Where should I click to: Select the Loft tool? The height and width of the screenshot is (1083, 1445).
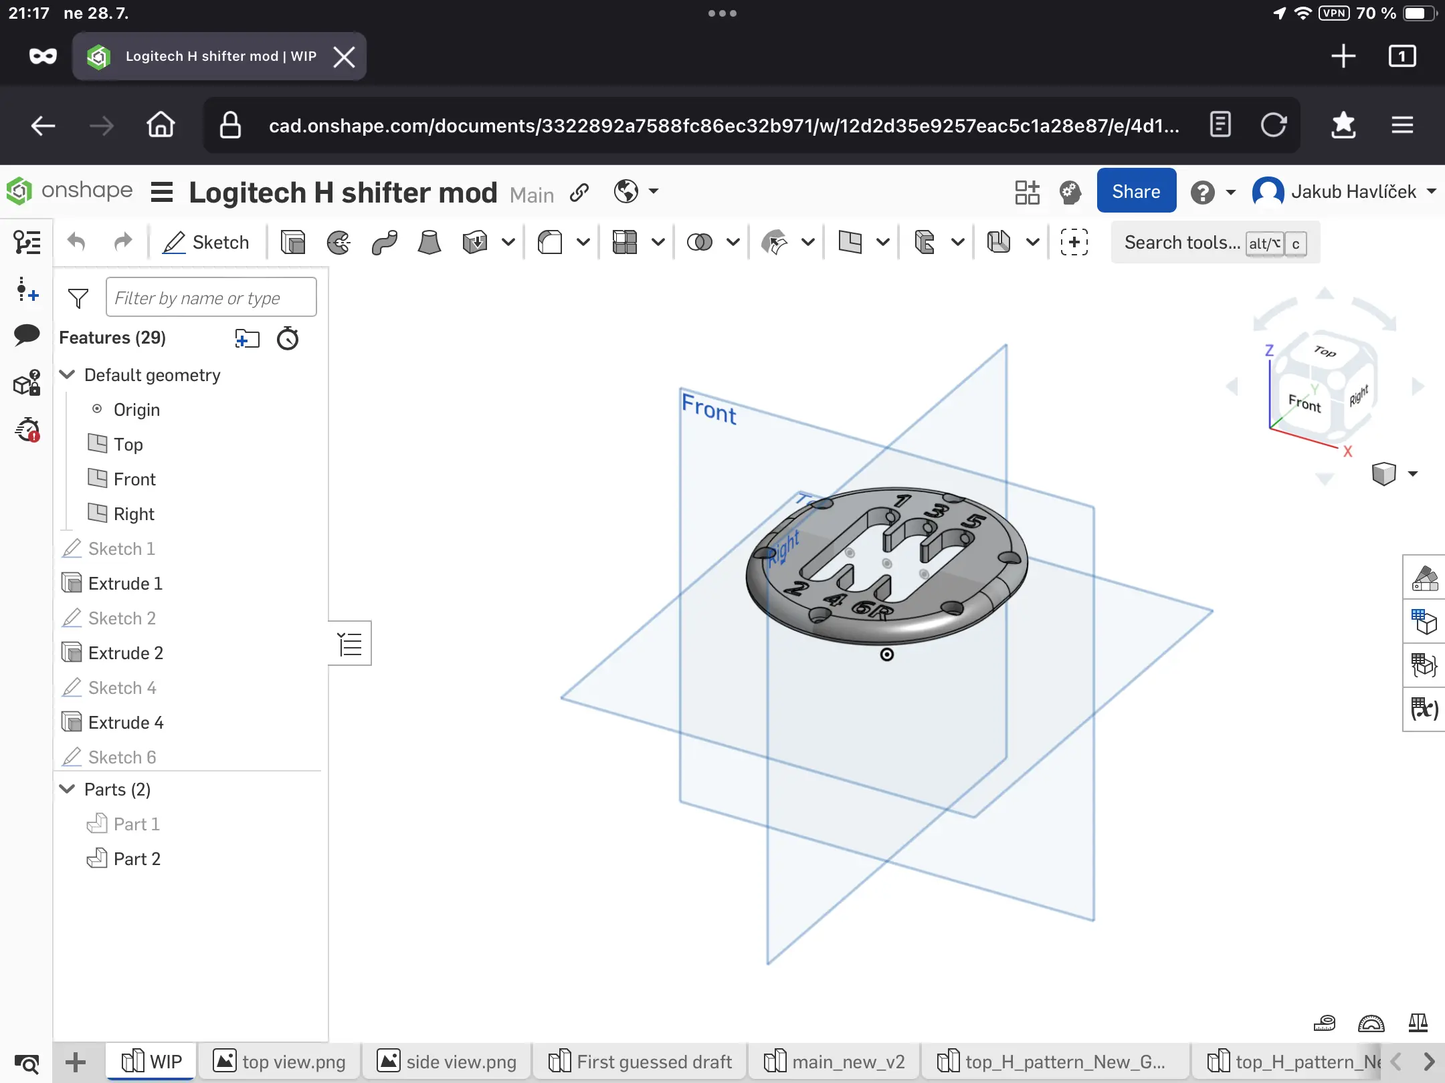coord(429,242)
